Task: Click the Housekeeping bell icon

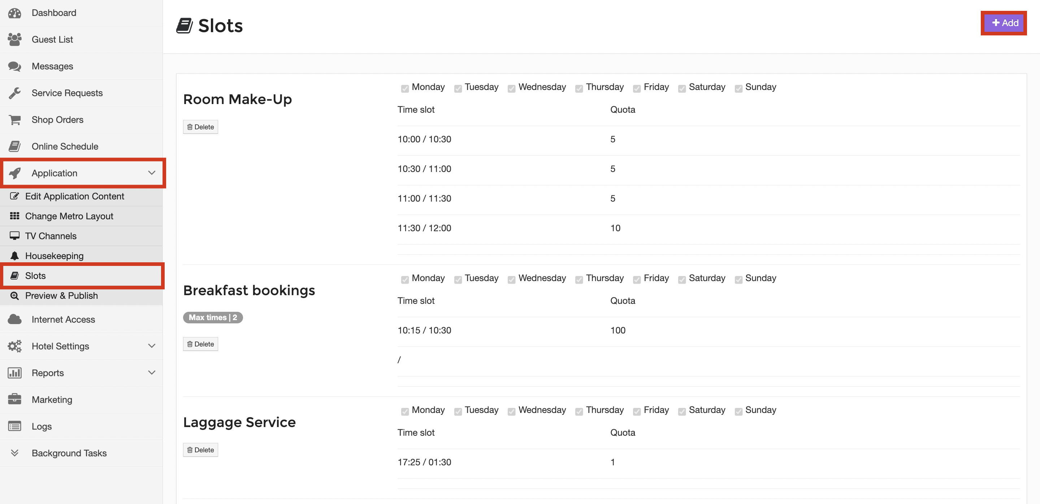Action: coord(14,256)
